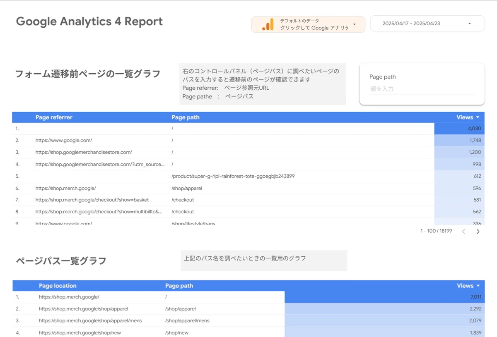The image size is (497, 337).
Task: Click path /product/super-g-ripl-rainforest-tote-ggoegbjb243899
Action: tap(233, 176)
